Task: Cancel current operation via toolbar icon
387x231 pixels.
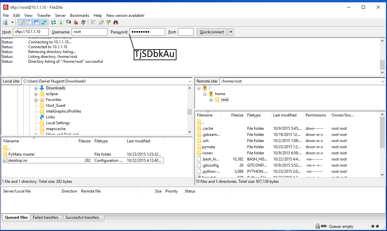Action: coord(68,22)
